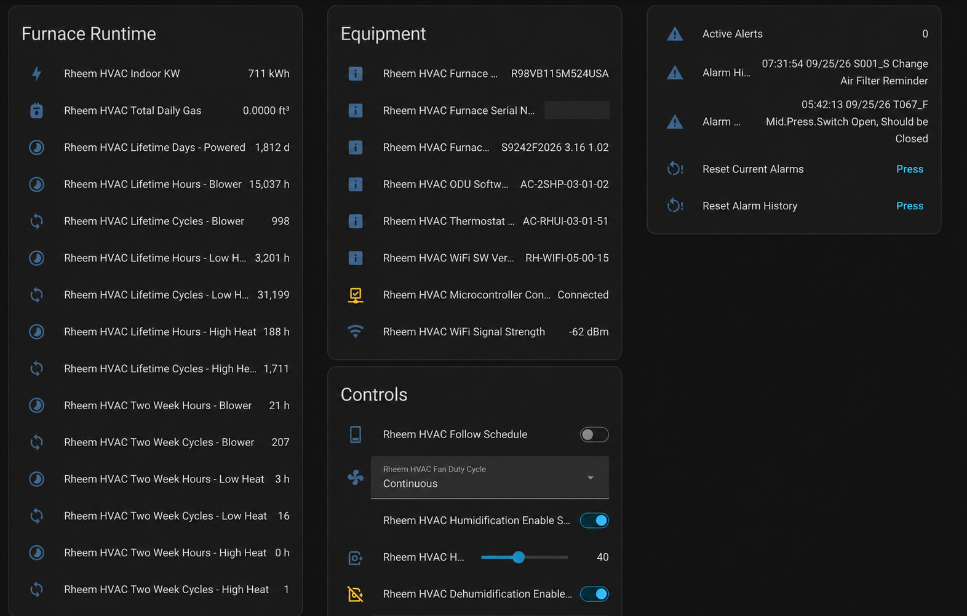Click the S9242F2026 3.16 1.02 firmware value
This screenshot has height=616, width=967.
tap(555, 148)
